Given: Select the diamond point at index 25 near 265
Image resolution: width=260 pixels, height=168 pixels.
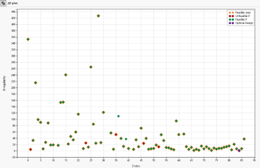Looking at the screenshot, I should [x=91, y=67].
